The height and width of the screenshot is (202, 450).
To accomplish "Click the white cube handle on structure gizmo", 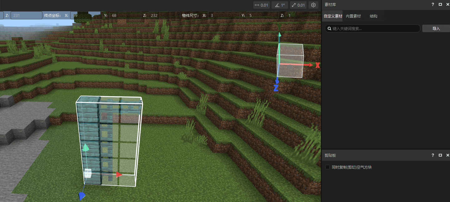I will point(88,173).
